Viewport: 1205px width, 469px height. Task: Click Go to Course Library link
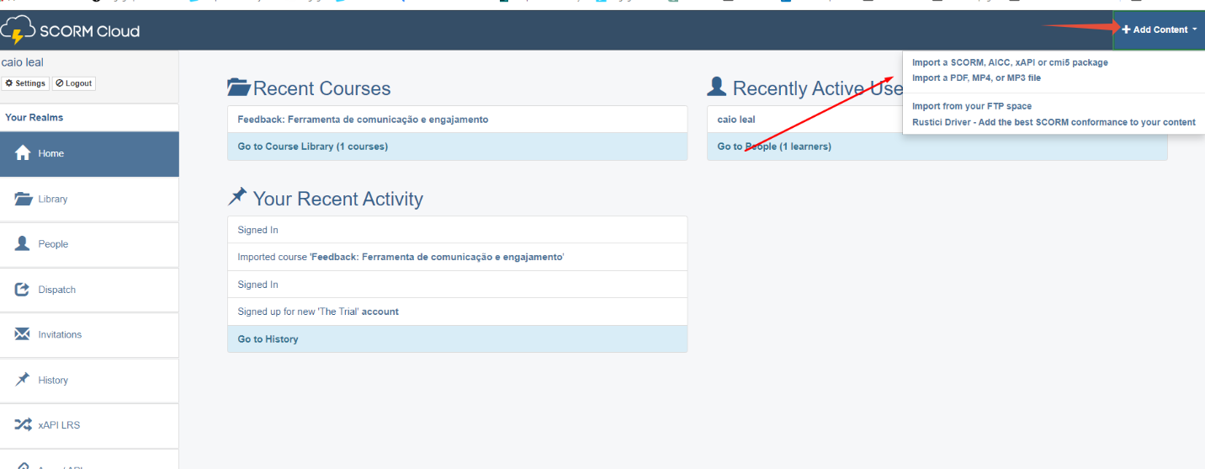coord(312,147)
